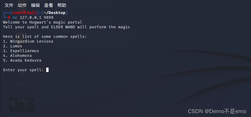
Task: Click the faded 主文件夹 desktop folder icon
Action: 22,79
